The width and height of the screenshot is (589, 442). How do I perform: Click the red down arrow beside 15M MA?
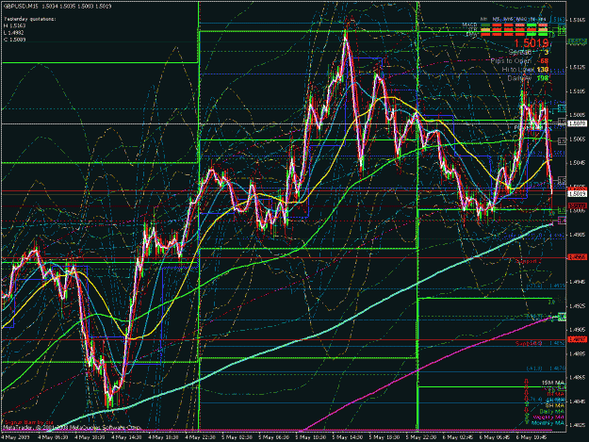tap(526, 382)
